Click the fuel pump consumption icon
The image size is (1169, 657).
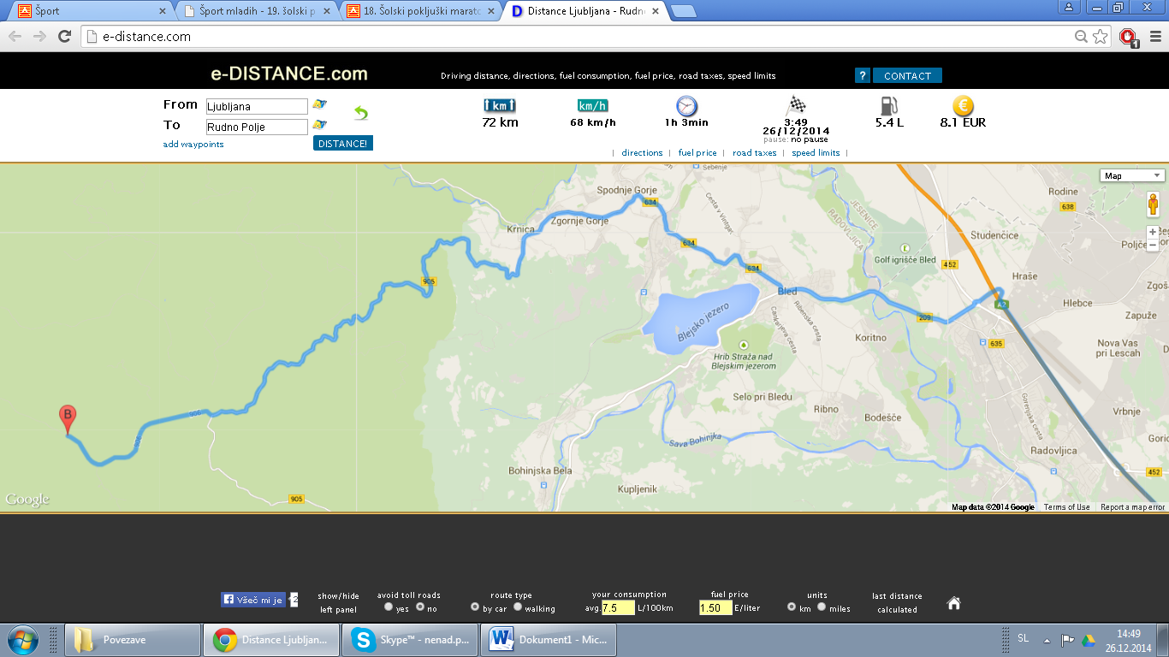pyautogui.click(x=889, y=105)
